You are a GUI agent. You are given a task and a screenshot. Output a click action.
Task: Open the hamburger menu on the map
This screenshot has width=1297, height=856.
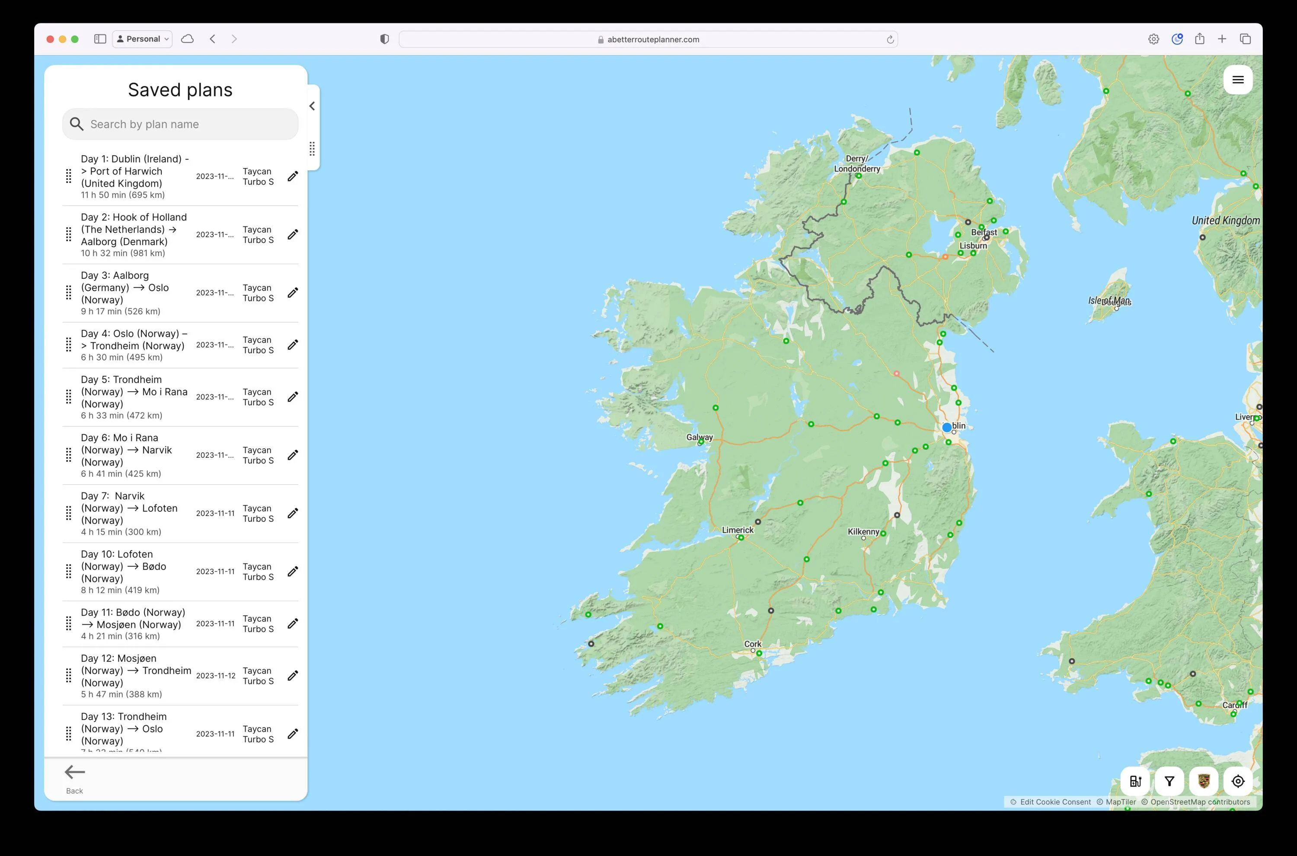click(1237, 80)
